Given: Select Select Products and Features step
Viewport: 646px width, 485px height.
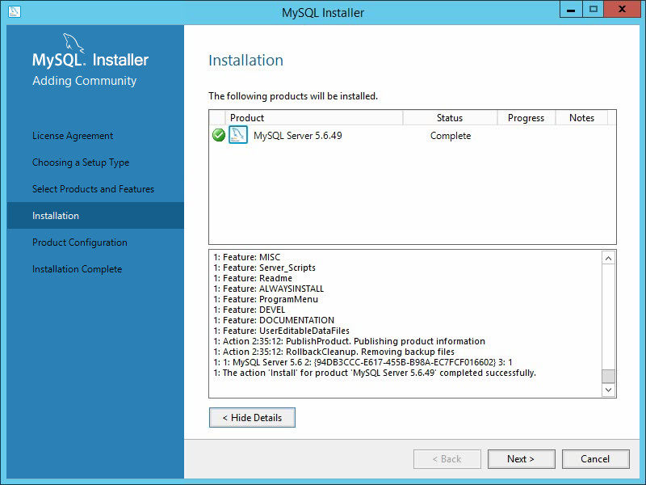Looking at the screenshot, I should [93, 189].
